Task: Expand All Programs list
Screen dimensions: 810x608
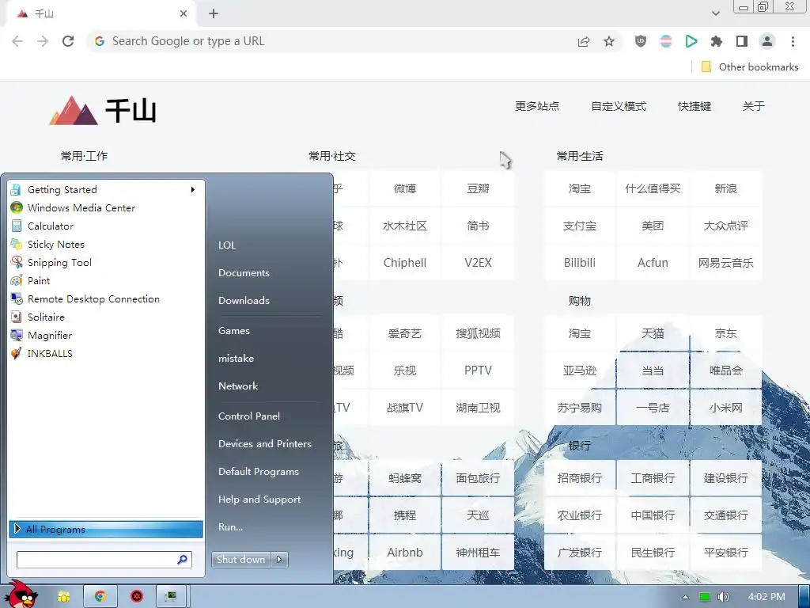Action: [106, 529]
